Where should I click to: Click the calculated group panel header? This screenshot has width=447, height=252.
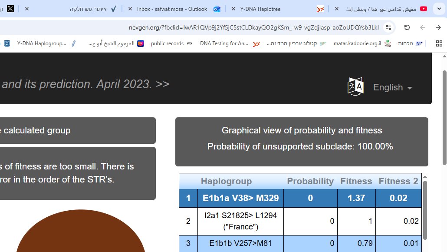(78, 130)
